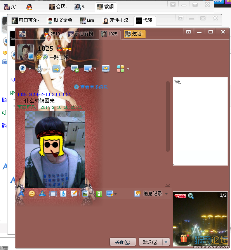Viewport: 231px width, 250px height.
Task: Click the message text 什么时候回来
Action: pos(40,101)
